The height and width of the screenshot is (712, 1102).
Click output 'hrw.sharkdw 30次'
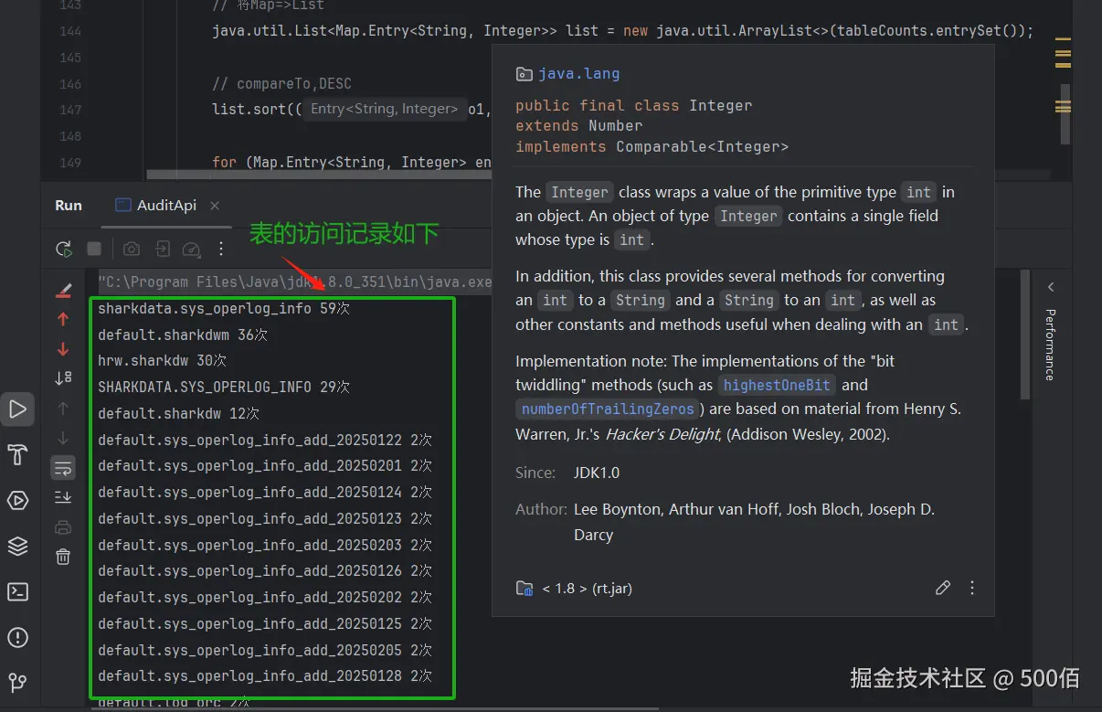click(x=162, y=361)
